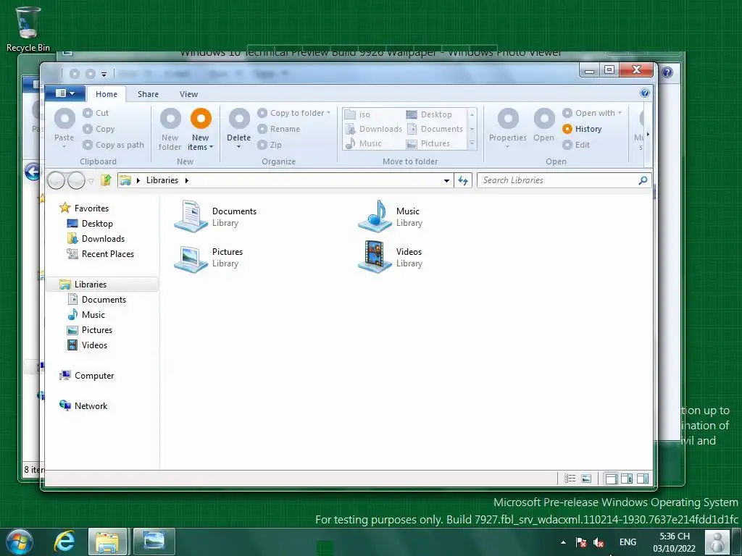This screenshot has width=742, height=556.
Task: Select Network in the navigation pane
Action: tap(83, 405)
